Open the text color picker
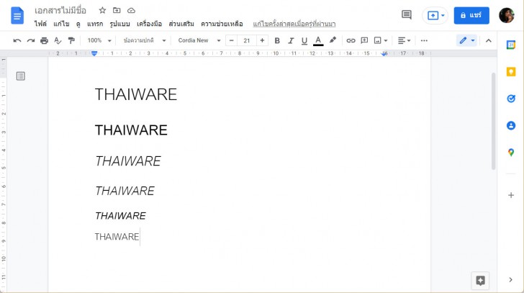 pos(318,41)
